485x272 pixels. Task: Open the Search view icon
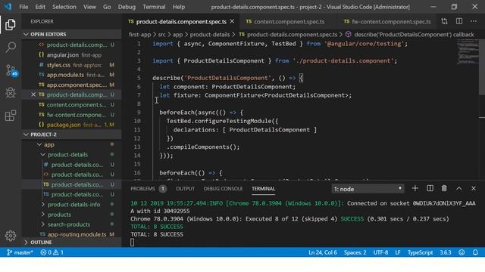(11, 47)
